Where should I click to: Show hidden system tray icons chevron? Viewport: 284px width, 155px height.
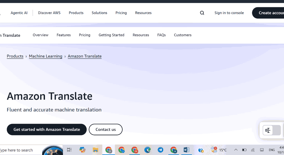(236, 150)
